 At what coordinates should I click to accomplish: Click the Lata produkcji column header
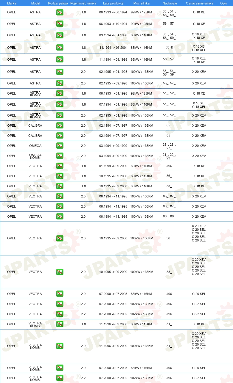click(x=113, y=3)
